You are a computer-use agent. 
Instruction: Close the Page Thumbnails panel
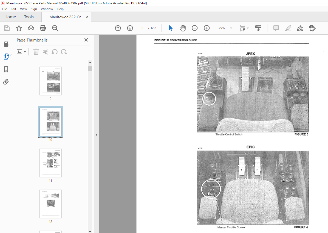click(x=86, y=40)
